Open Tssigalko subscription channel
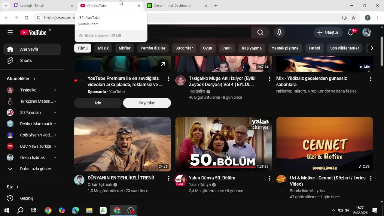This screenshot has width=384, height=216. click(x=32, y=90)
